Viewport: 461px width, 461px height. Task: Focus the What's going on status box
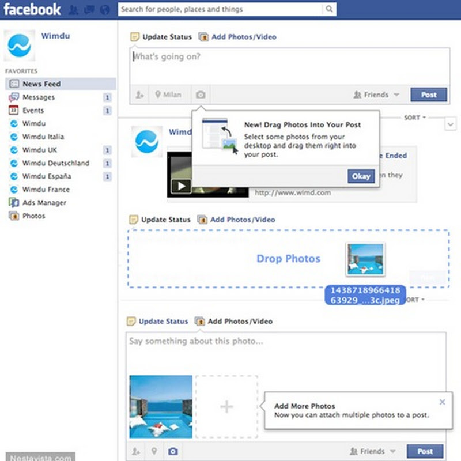tap(290, 66)
